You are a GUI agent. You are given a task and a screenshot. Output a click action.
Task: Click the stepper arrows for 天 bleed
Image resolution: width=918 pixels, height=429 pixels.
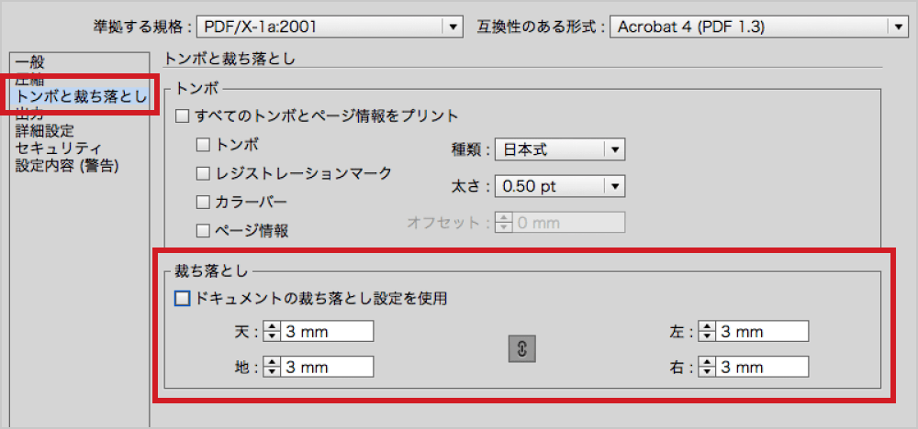(272, 332)
